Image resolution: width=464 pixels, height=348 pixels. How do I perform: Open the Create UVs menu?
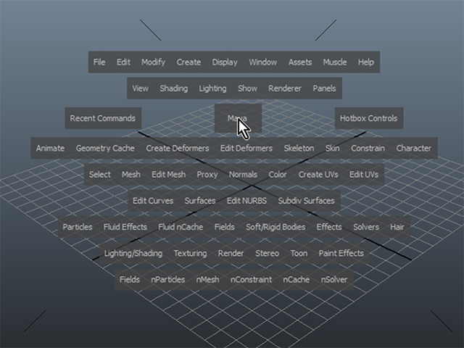pos(318,175)
